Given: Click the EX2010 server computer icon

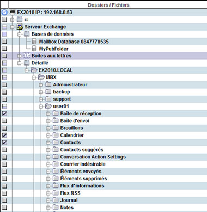Looking at the screenshot, I should [x=13, y=12].
